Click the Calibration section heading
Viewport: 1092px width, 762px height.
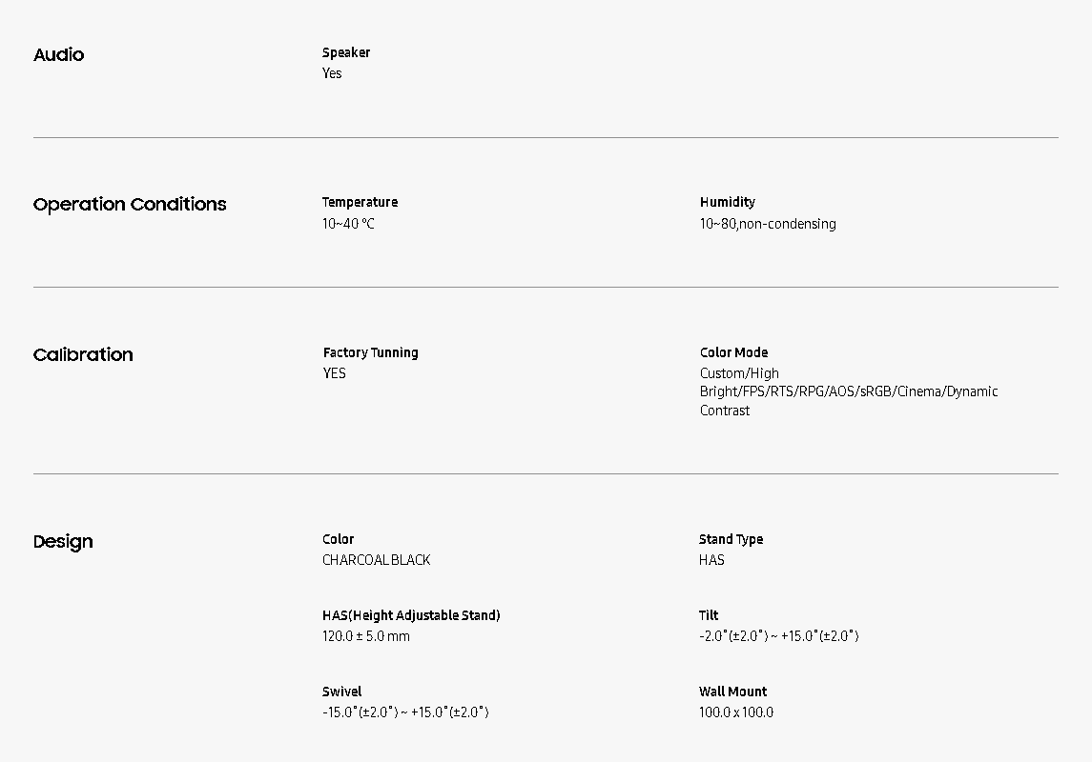click(x=83, y=354)
